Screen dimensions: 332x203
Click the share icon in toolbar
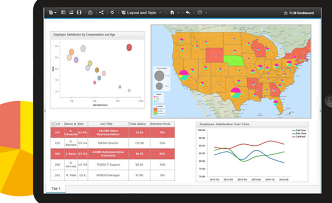tap(101, 13)
